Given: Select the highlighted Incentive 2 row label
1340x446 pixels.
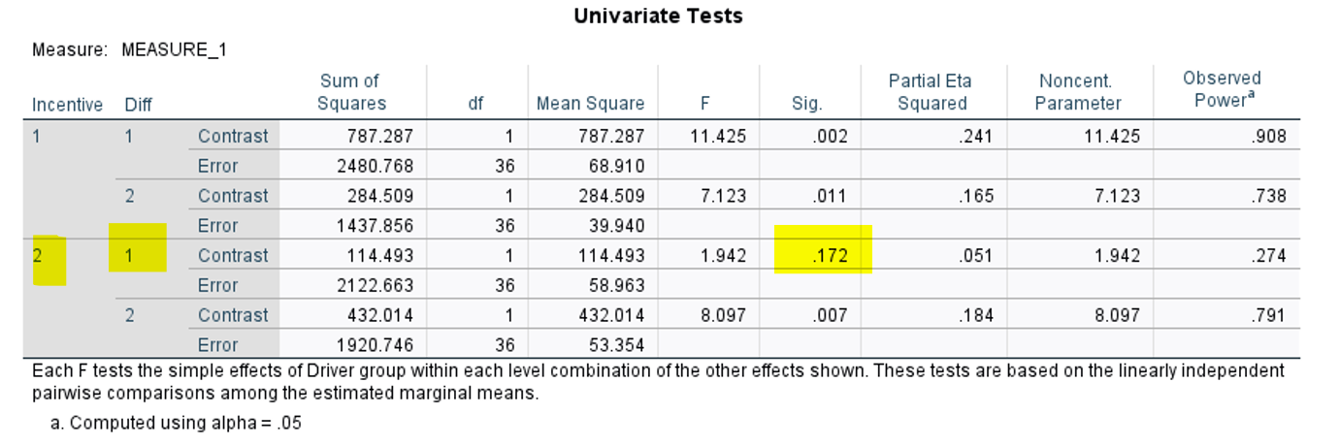Looking at the screenshot, I should pos(39,256).
